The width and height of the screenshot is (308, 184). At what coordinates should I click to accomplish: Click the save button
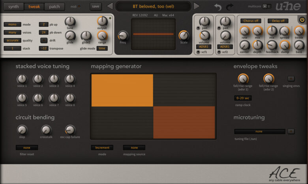click(x=96, y=6)
